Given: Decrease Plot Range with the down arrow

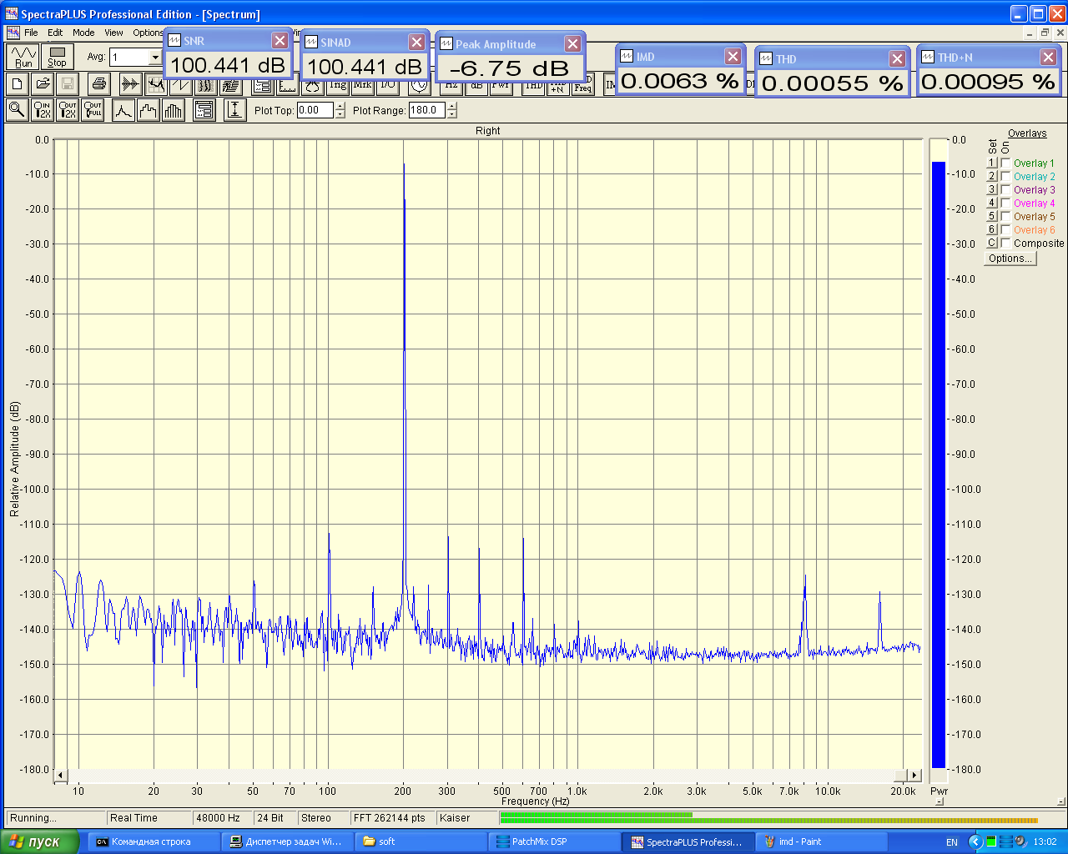Looking at the screenshot, I should point(451,114).
